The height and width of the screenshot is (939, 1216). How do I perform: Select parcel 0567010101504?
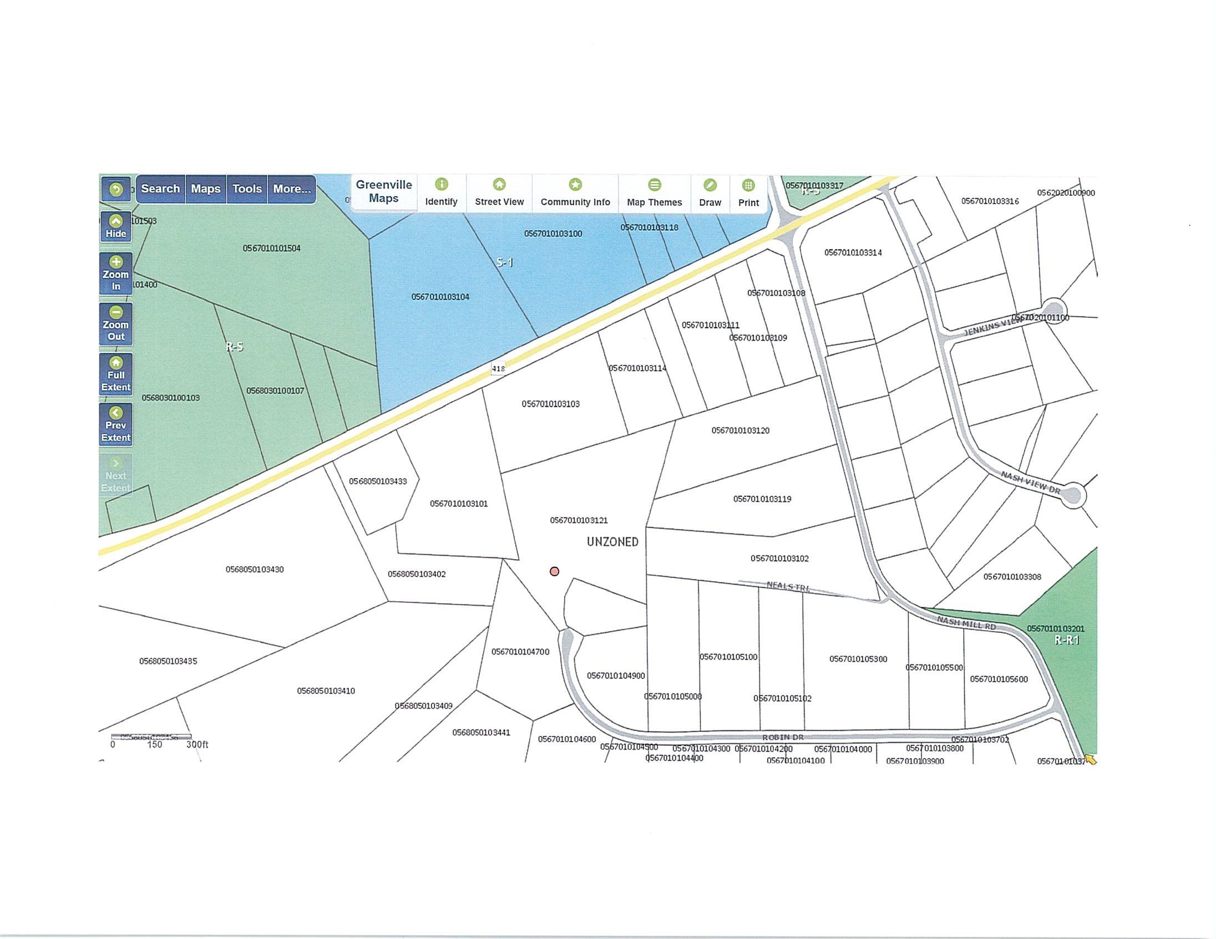click(272, 248)
